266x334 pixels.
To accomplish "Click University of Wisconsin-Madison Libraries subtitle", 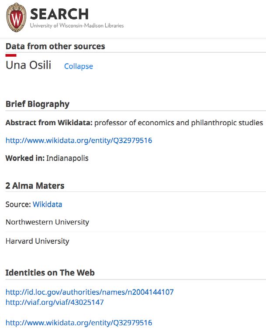I will [x=77, y=26].
